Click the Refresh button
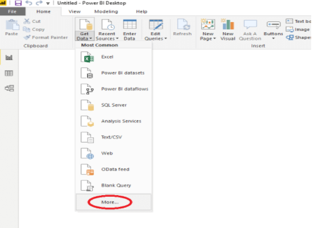The image size is (314, 228). [182, 28]
